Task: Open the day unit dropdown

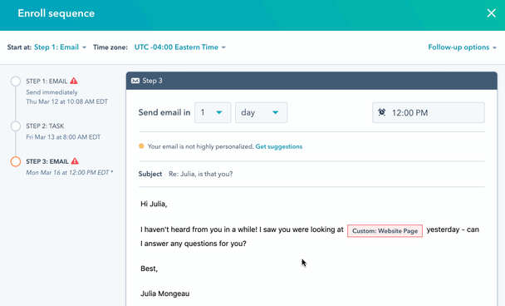Action: click(261, 112)
